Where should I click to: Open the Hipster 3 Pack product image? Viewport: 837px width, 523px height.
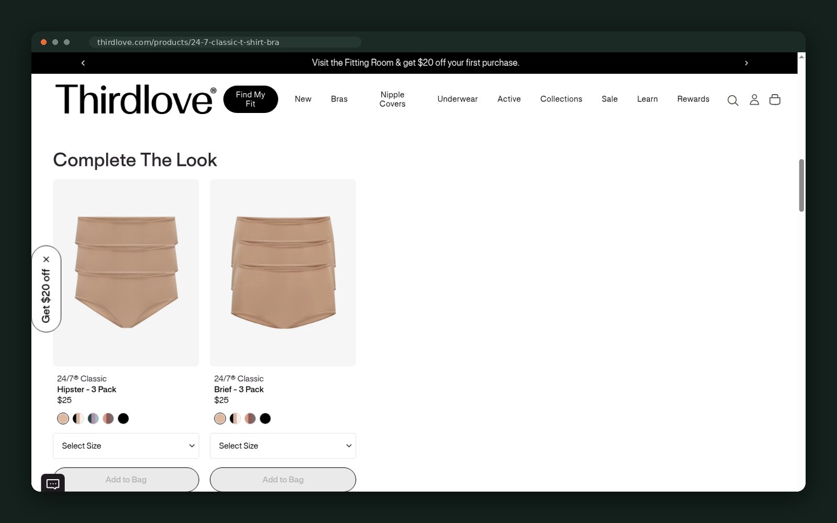[x=126, y=272]
